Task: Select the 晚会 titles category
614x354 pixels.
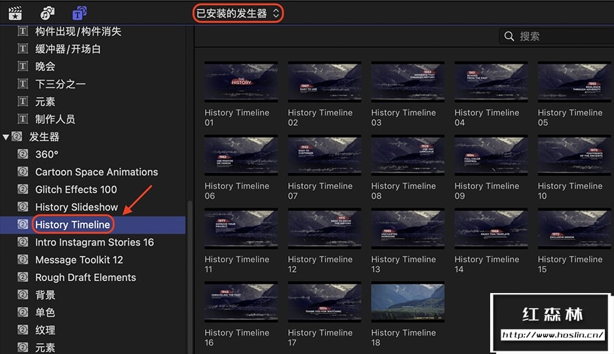Action: tap(45, 67)
